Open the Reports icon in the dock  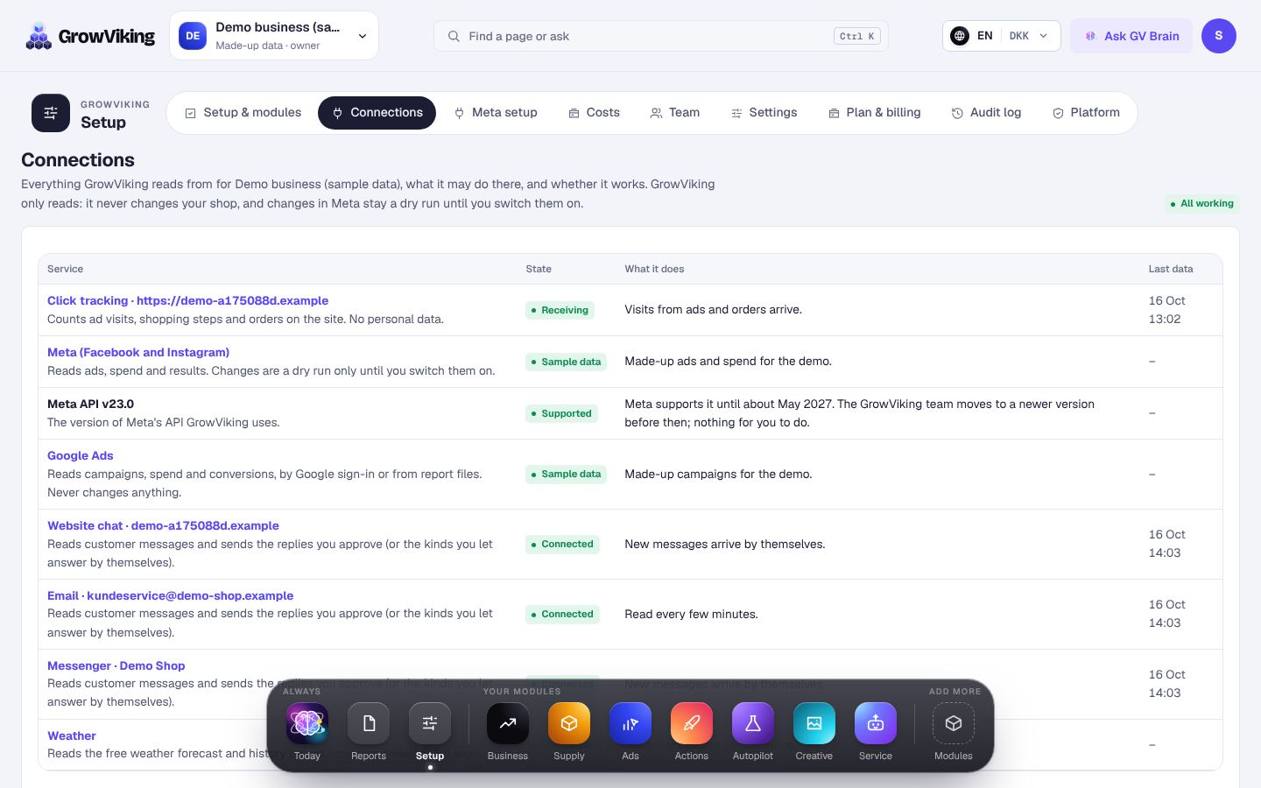[369, 723]
